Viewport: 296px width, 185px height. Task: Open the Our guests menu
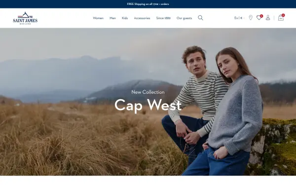tap(184, 18)
